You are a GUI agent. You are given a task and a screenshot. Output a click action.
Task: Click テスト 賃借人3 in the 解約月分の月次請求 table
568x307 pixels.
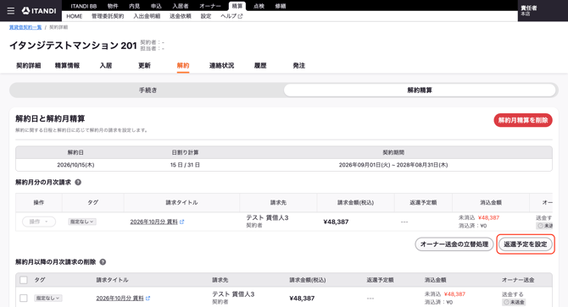267,218
